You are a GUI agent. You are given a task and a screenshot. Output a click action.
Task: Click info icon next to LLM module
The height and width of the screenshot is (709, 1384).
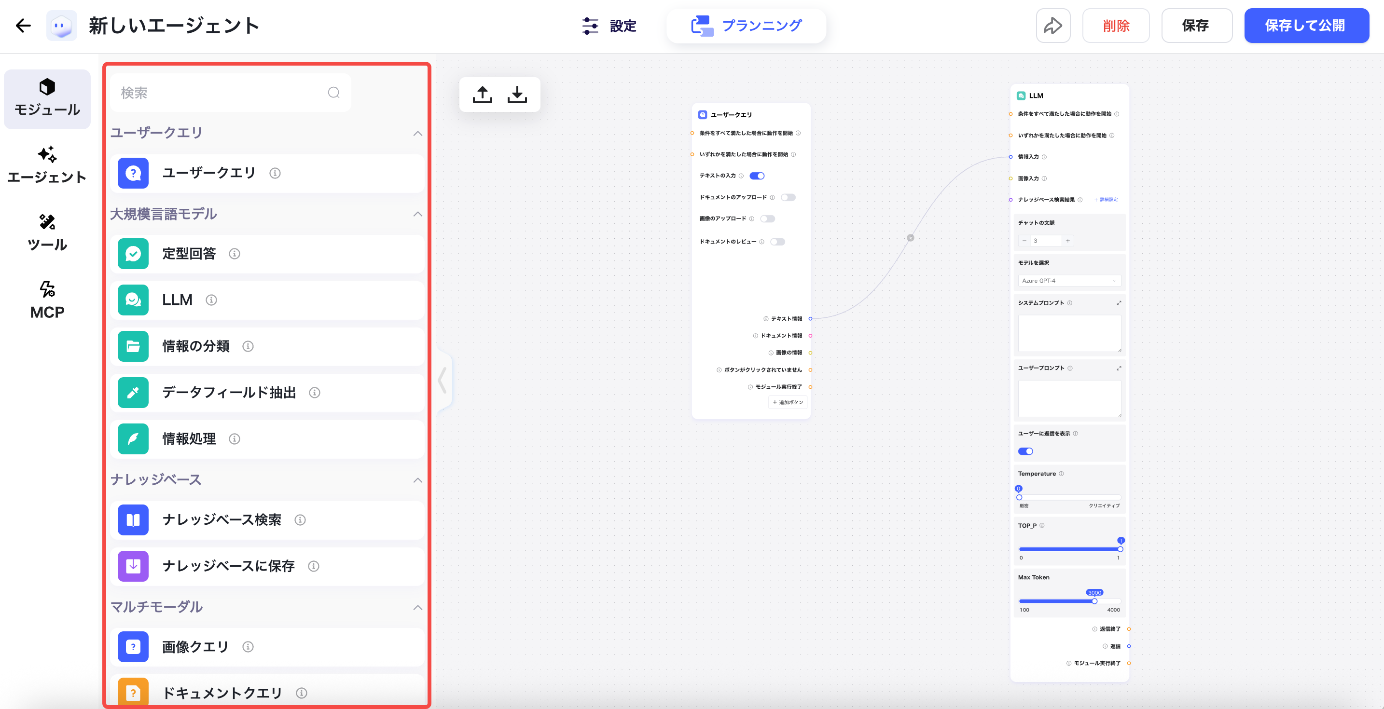pyautogui.click(x=211, y=300)
